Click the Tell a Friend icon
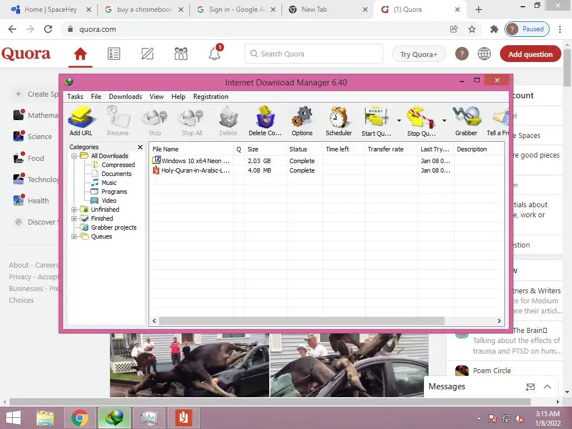 pyautogui.click(x=498, y=121)
